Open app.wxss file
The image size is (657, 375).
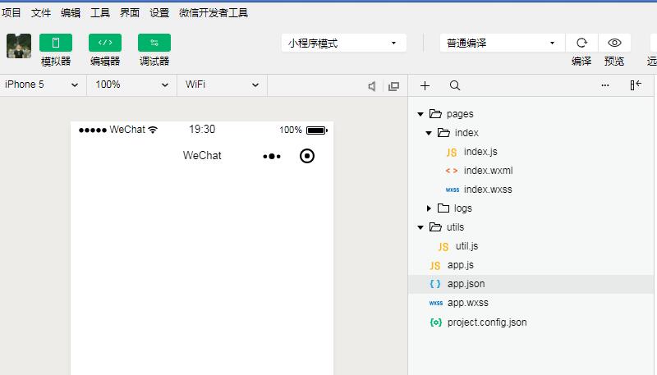pyautogui.click(x=467, y=303)
